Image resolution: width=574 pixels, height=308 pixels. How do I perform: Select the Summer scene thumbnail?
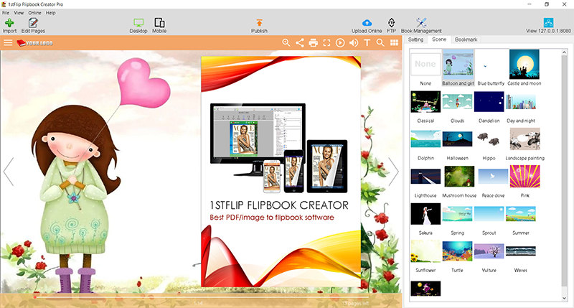[521, 213]
